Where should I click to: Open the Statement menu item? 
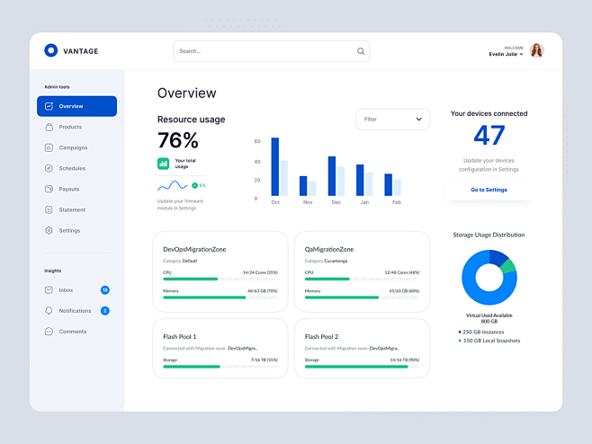click(x=72, y=209)
